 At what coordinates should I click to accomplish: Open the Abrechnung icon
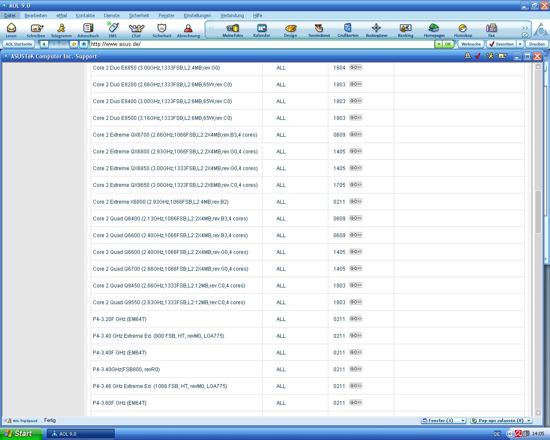pyautogui.click(x=189, y=30)
